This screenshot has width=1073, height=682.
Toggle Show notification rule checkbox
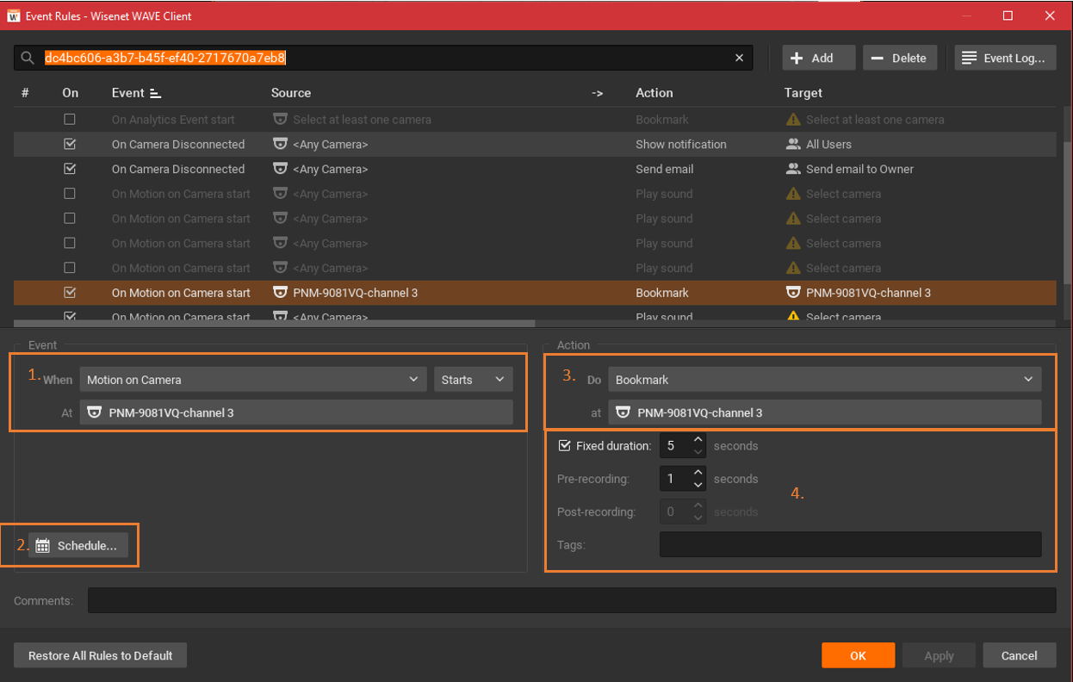pyautogui.click(x=70, y=144)
